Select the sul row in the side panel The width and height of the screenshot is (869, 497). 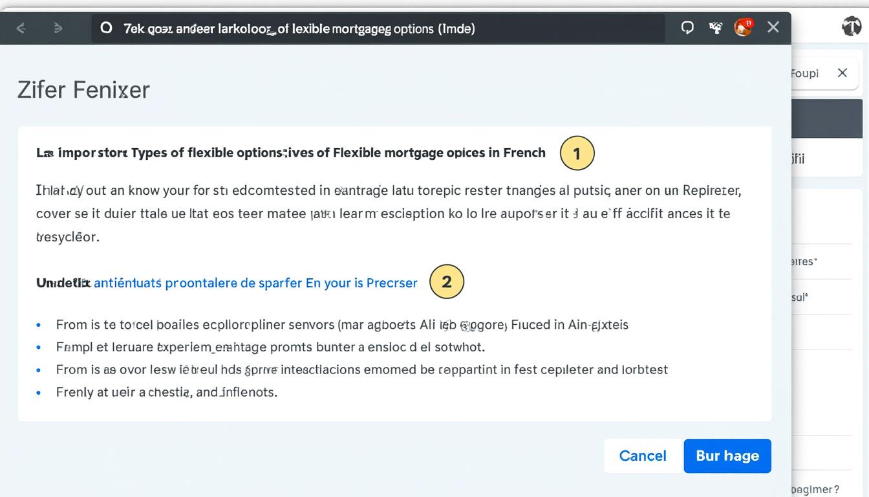800,298
